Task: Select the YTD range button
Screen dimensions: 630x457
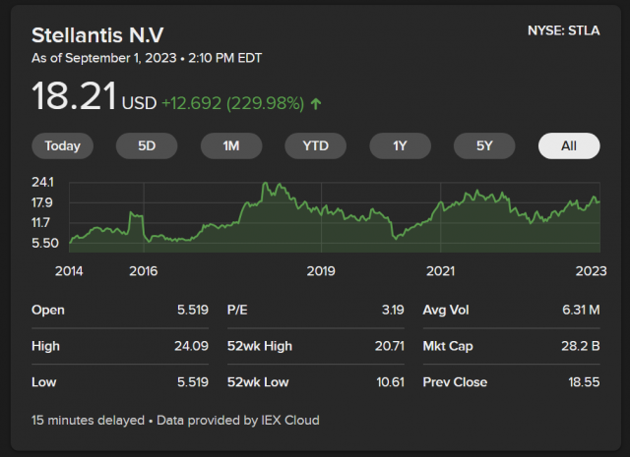Action: [x=315, y=146]
